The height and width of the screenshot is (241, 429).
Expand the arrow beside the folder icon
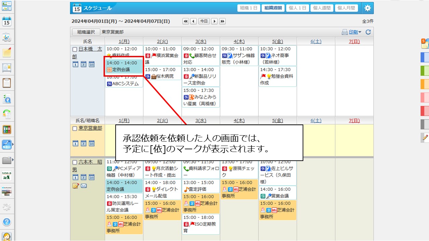coord(13,160)
